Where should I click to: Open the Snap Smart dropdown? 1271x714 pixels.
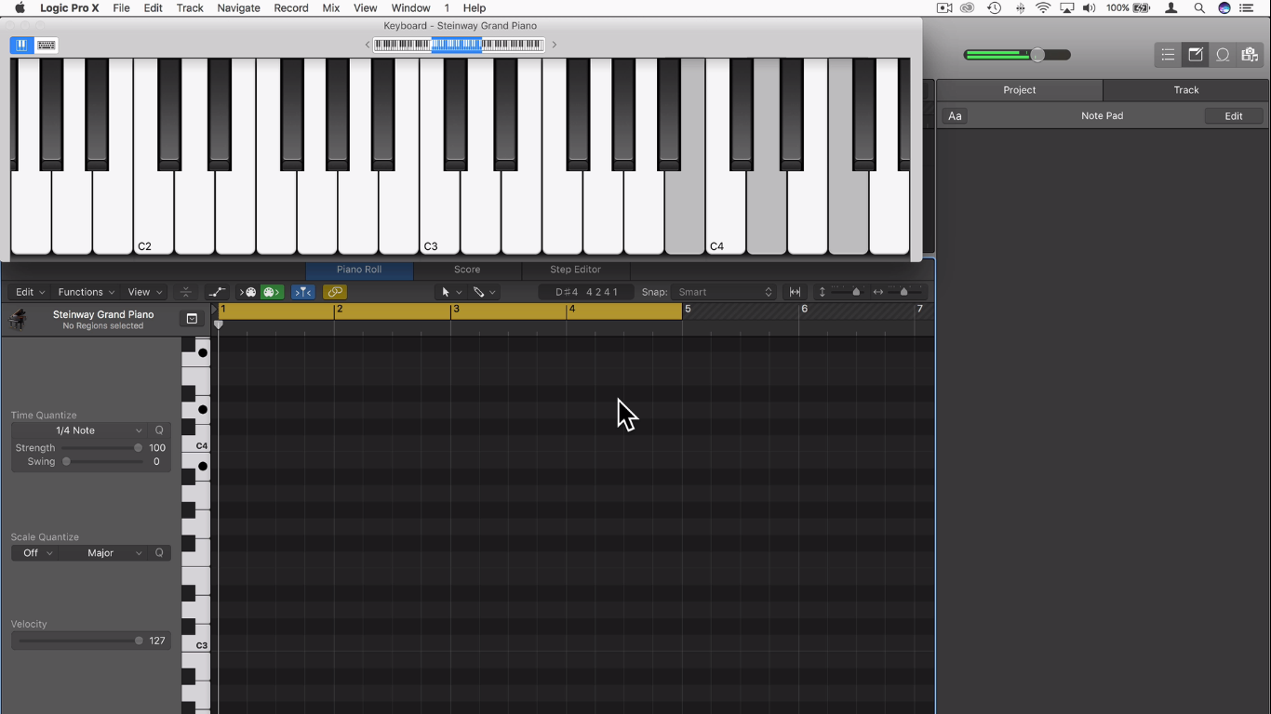click(725, 292)
